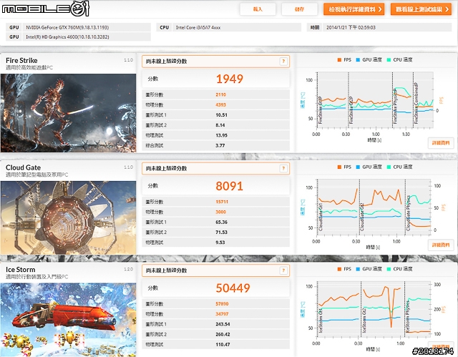Click the Fire Strike title

click(21, 60)
